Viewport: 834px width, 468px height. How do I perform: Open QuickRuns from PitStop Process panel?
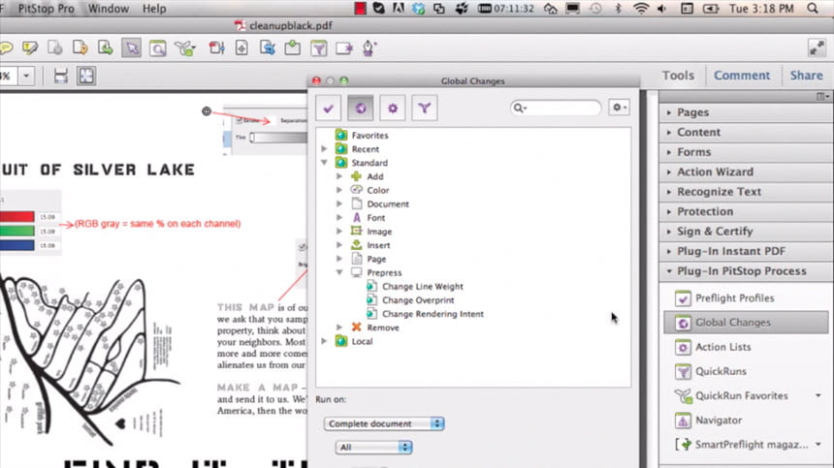[722, 371]
